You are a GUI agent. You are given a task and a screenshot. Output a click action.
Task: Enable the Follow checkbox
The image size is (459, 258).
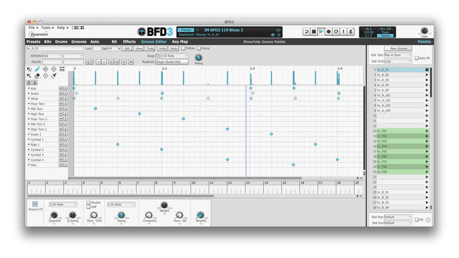pyautogui.click(x=183, y=48)
